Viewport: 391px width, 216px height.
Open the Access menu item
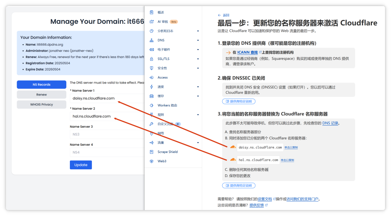(163, 77)
